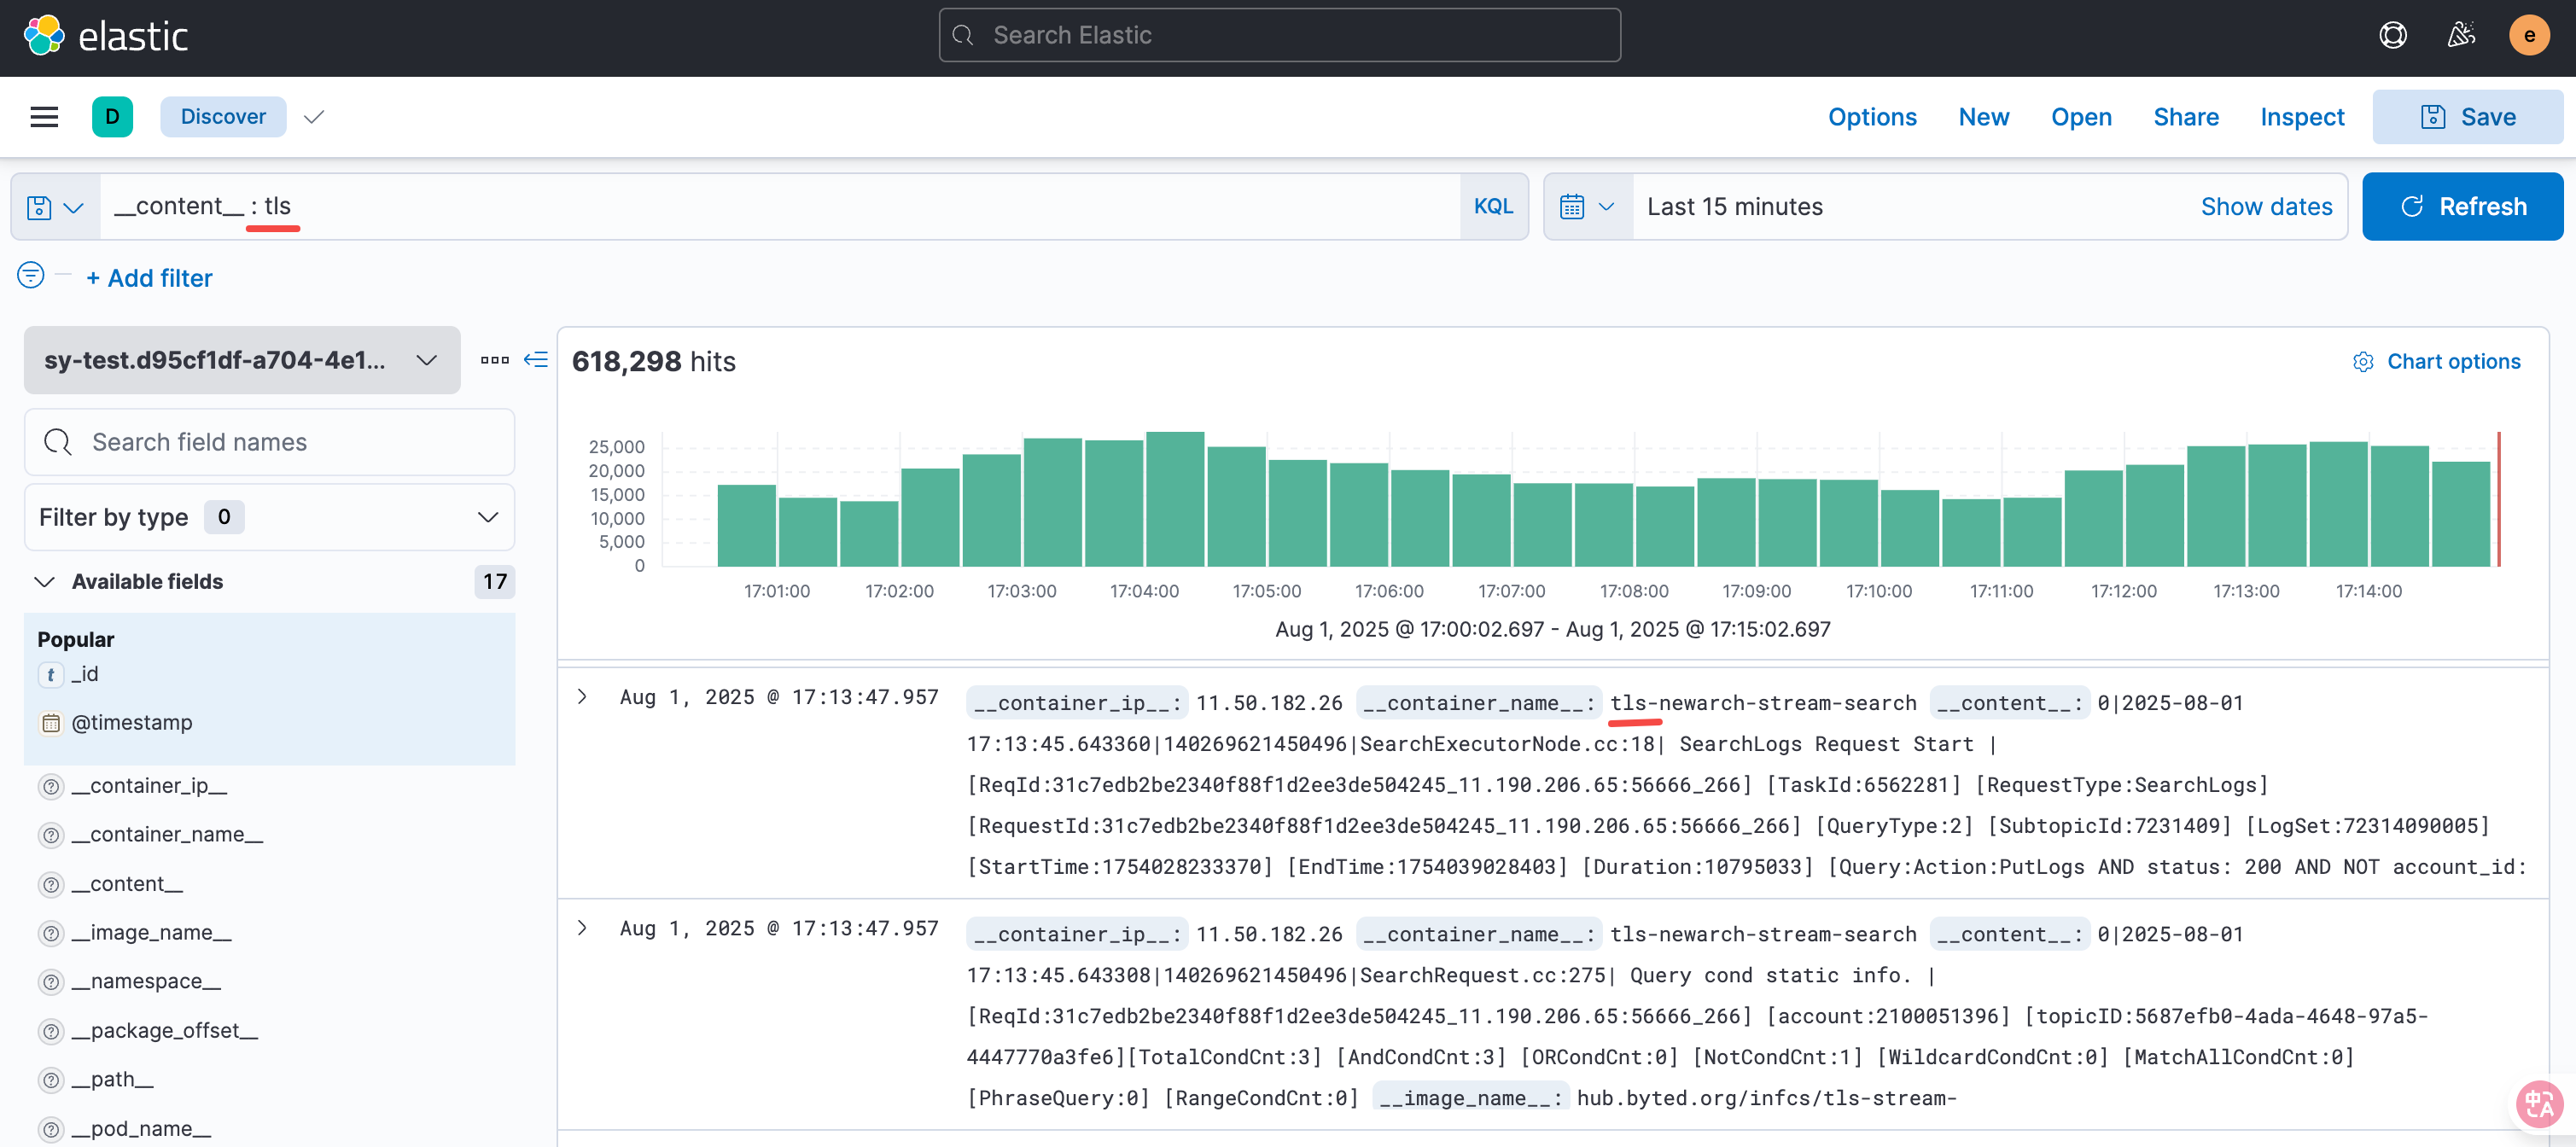Expand the first log document row
This screenshot has height=1147, width=2576.
[x=583, y=697]
